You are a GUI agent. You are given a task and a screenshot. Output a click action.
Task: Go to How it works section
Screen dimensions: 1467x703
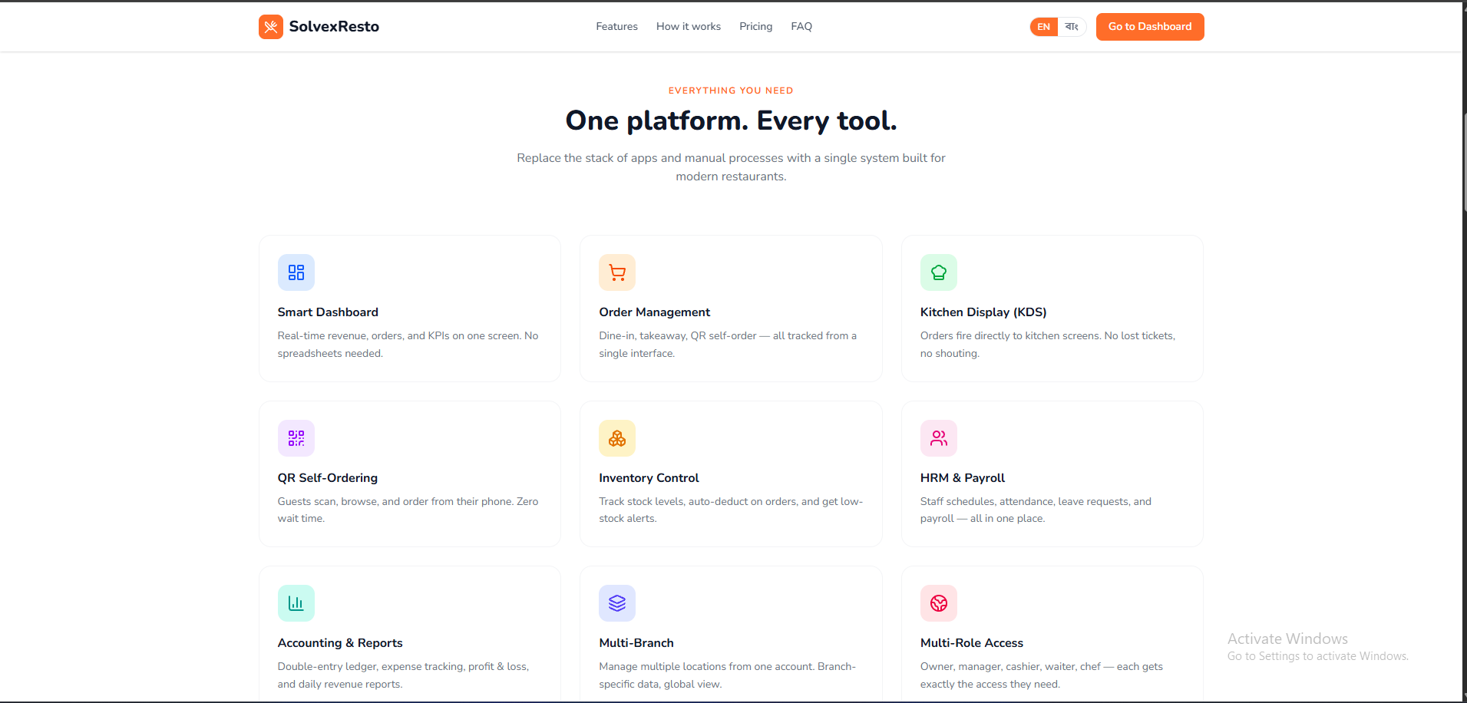pyautogui.click(x=689, y=26)
